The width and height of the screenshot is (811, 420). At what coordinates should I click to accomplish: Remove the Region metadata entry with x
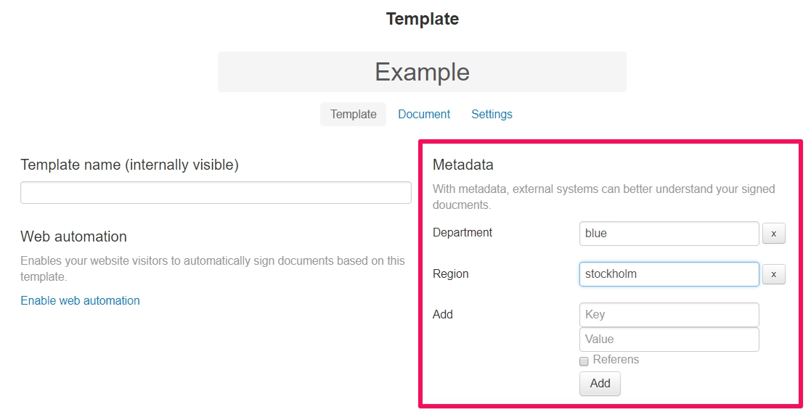coord(774,274)
